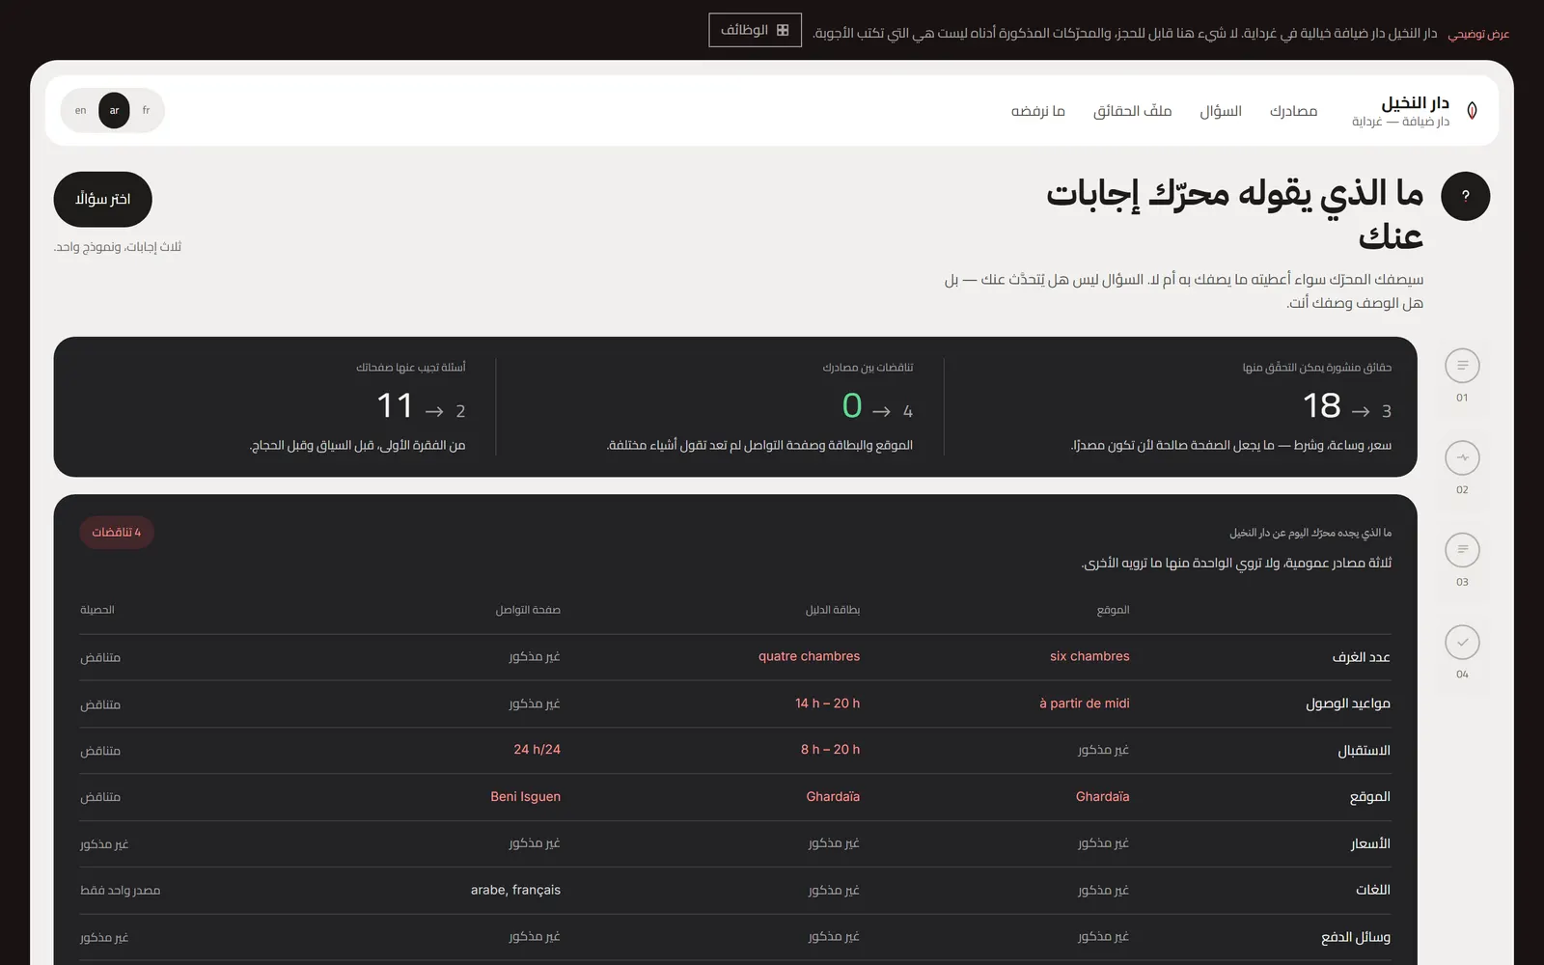Image resolution: width=1544 pixels, height=965 pixels.
Task: Click the اللغات row label
Action: tap(1373, 890)
